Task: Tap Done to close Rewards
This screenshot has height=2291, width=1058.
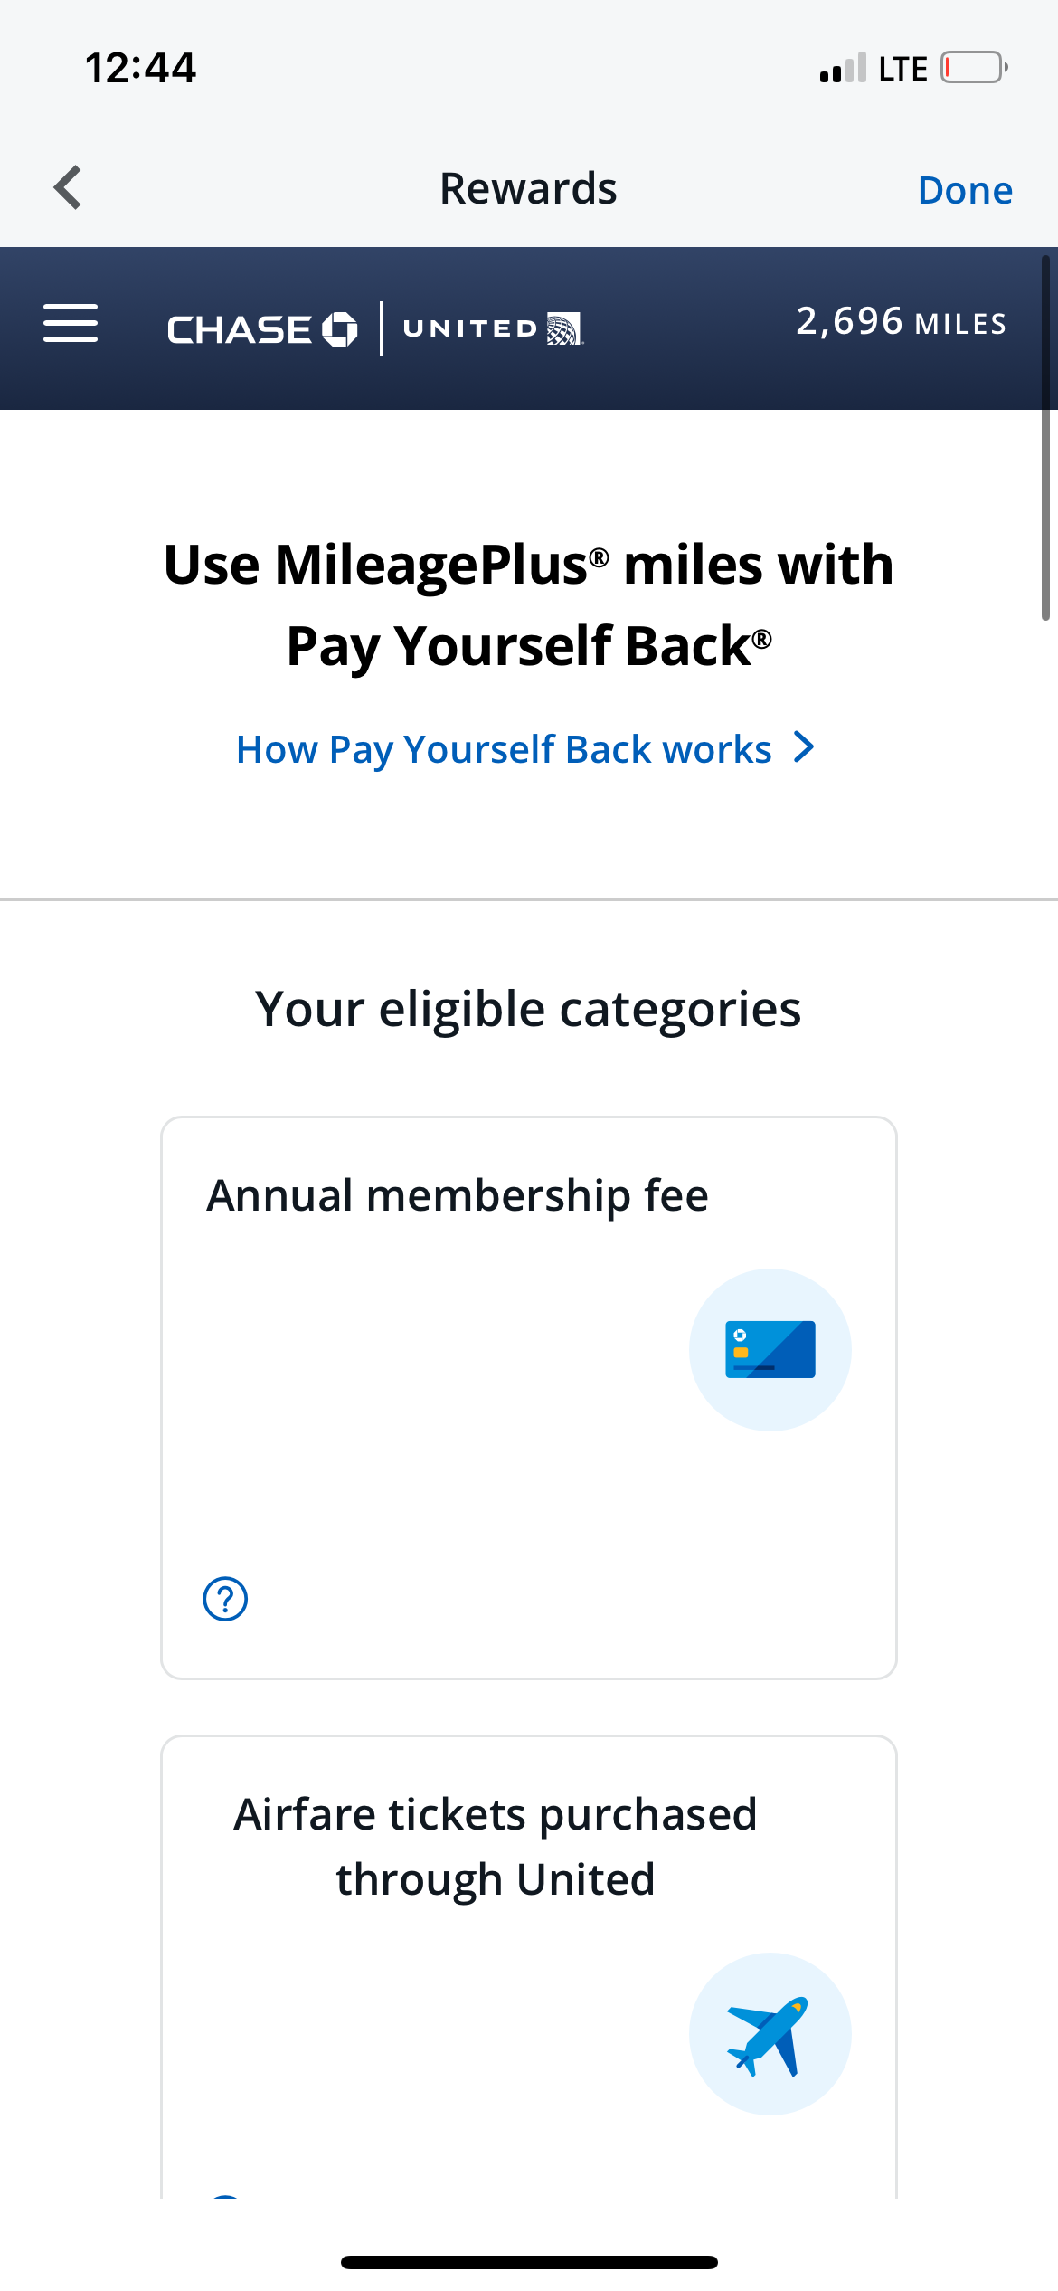Action: 965,190
